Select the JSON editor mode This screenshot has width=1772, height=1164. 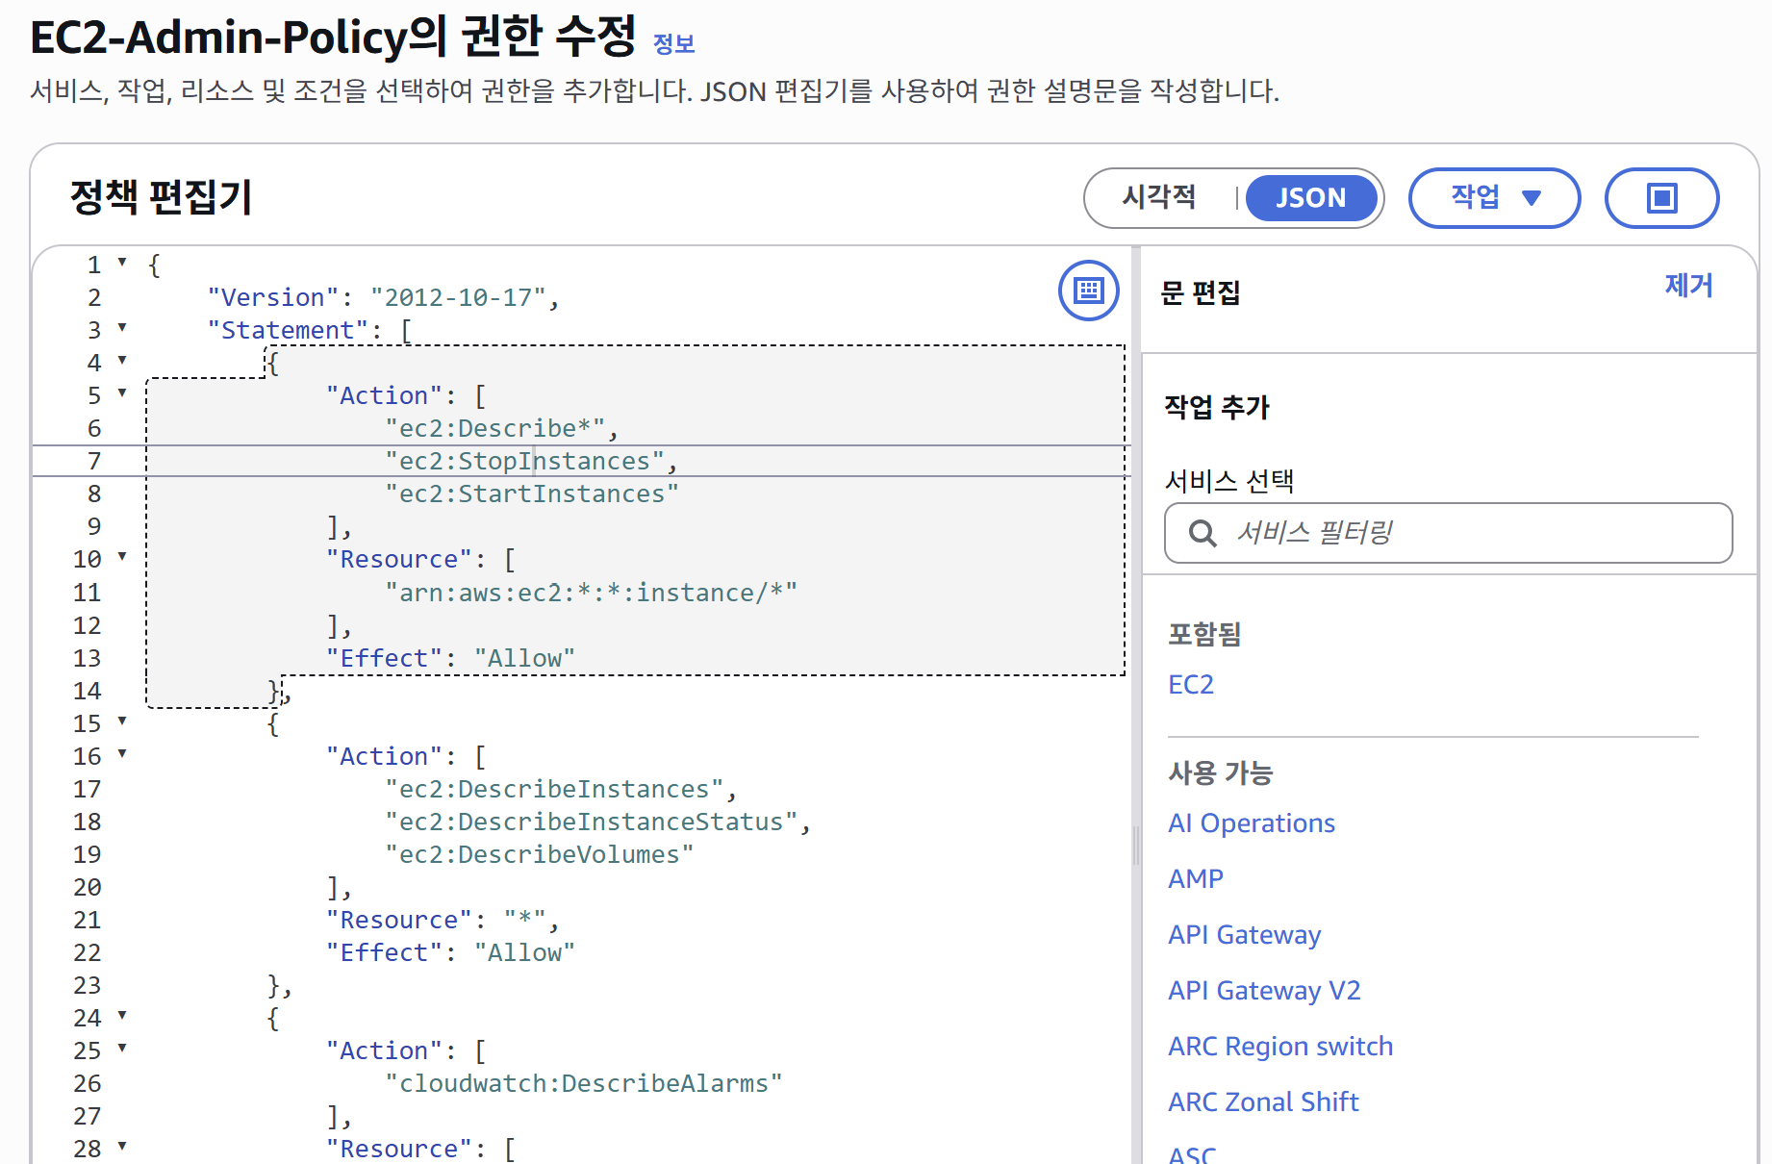coord(1312,198)
